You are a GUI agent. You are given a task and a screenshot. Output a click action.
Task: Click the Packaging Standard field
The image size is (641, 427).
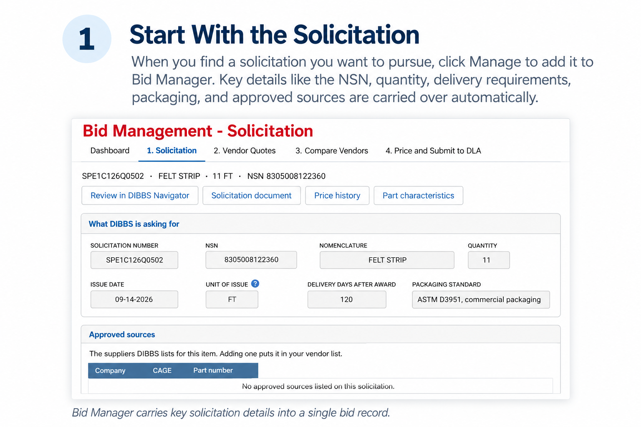[481, 299]
